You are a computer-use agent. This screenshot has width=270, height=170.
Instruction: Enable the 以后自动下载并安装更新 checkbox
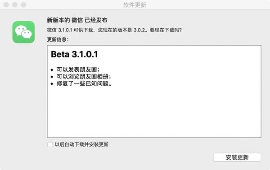[x=50, y=144]
